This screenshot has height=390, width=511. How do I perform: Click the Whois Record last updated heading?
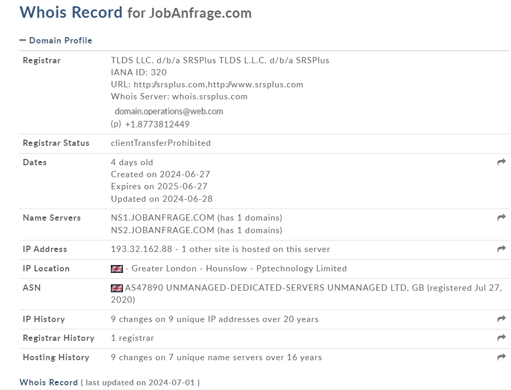pos(109,382)
